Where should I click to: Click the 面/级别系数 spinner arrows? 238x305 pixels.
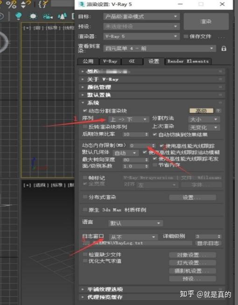[x=147, y=166]
